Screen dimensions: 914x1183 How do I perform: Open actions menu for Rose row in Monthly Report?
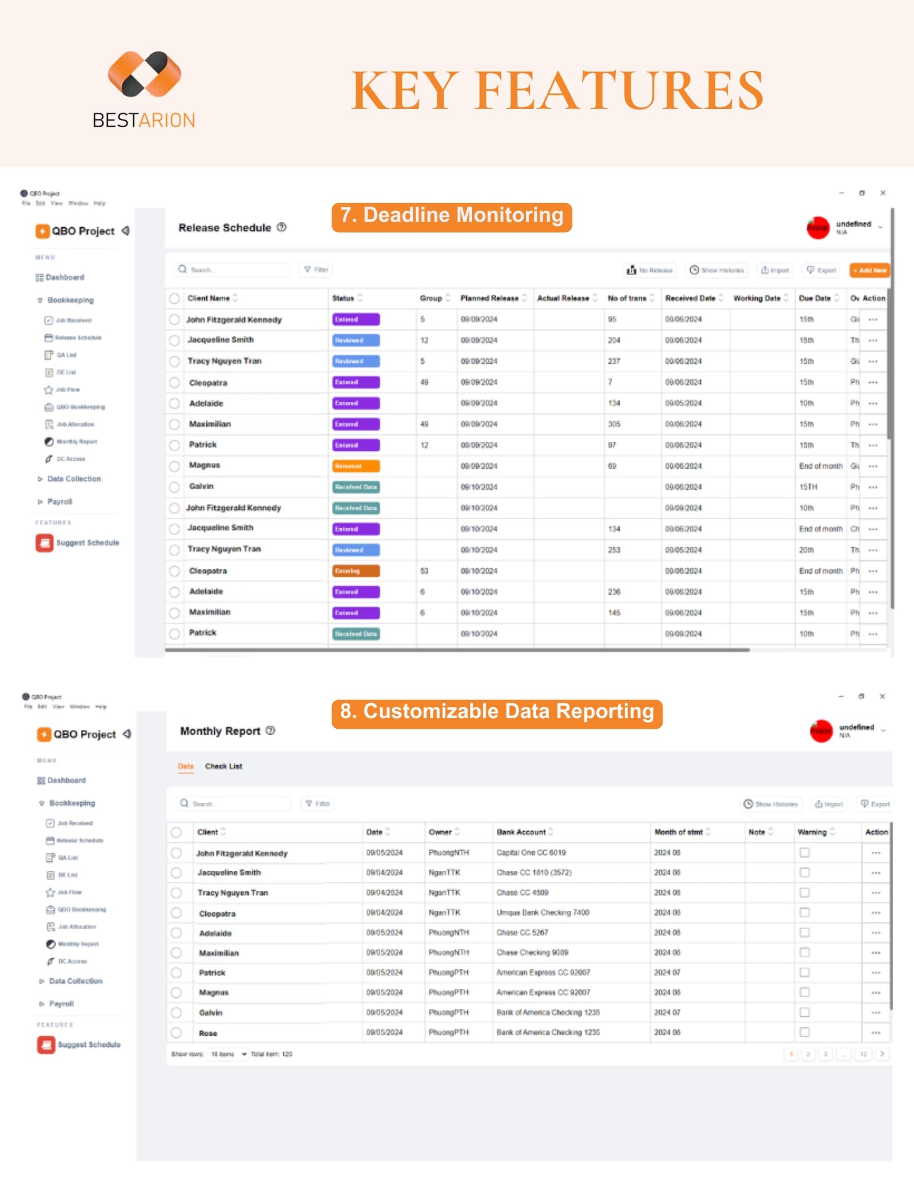tap(876, 1032)
